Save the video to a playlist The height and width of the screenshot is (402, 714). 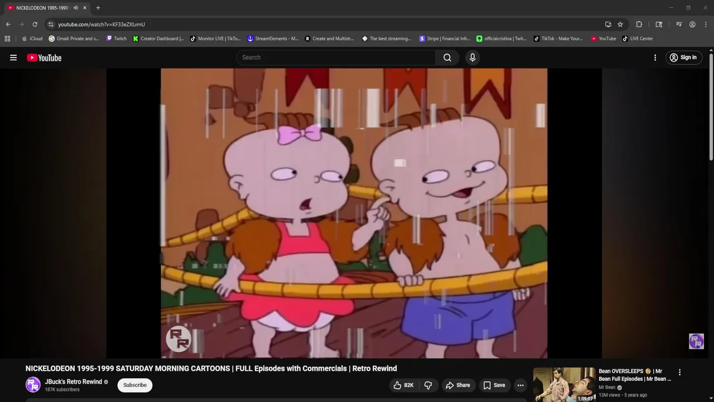pos(494,385)
